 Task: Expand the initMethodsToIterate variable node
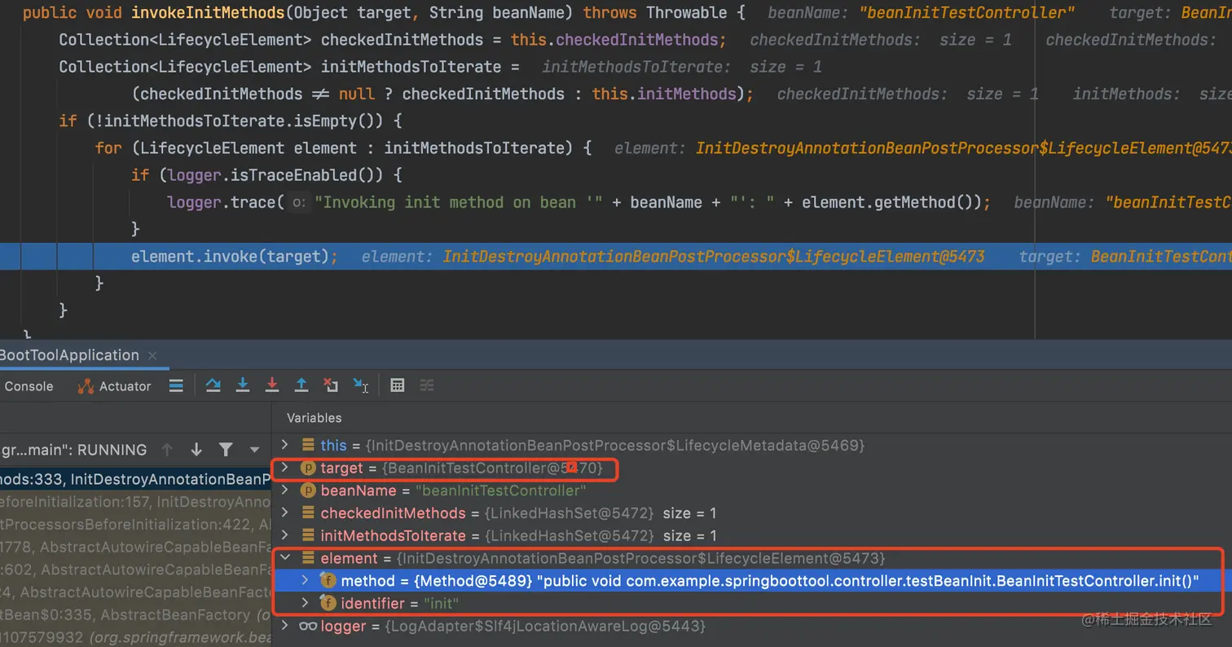(284, 535)
